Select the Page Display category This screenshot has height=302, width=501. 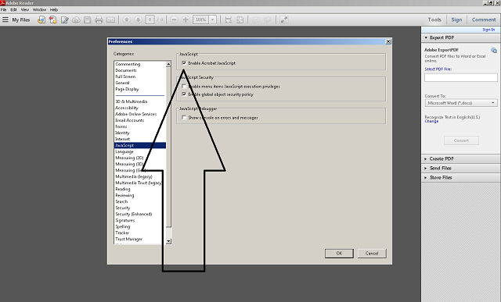pyautogui.click(x=127, y=89)
